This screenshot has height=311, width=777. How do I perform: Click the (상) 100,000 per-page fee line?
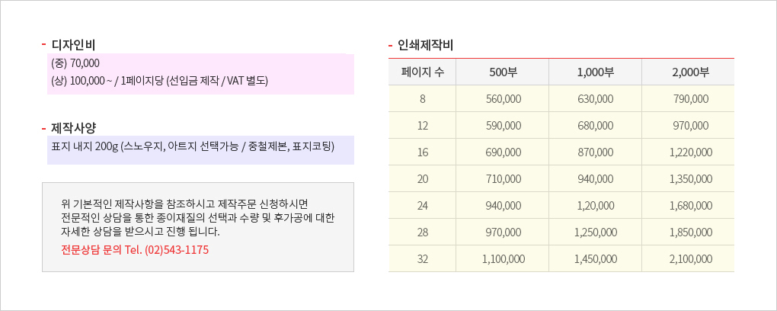[159, 80]
